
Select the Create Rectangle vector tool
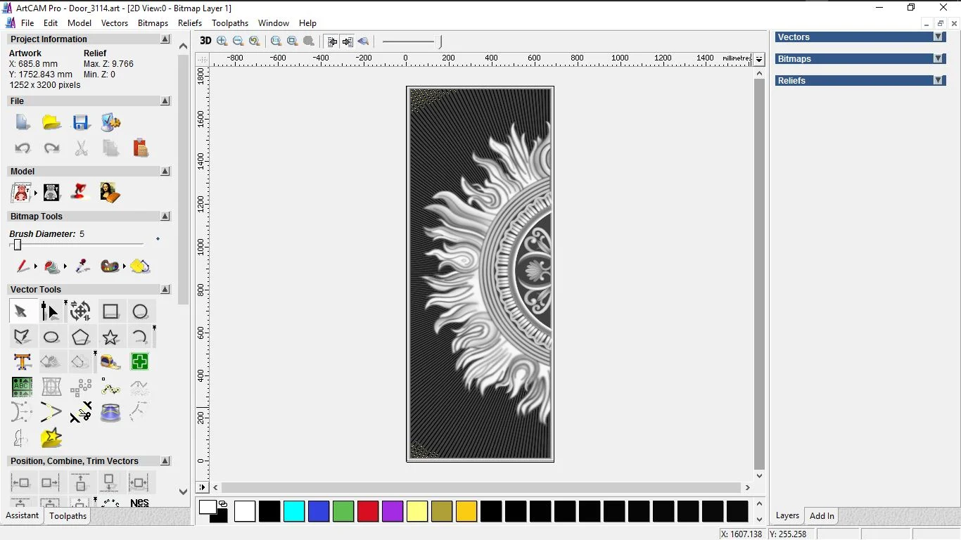(110, 311)
